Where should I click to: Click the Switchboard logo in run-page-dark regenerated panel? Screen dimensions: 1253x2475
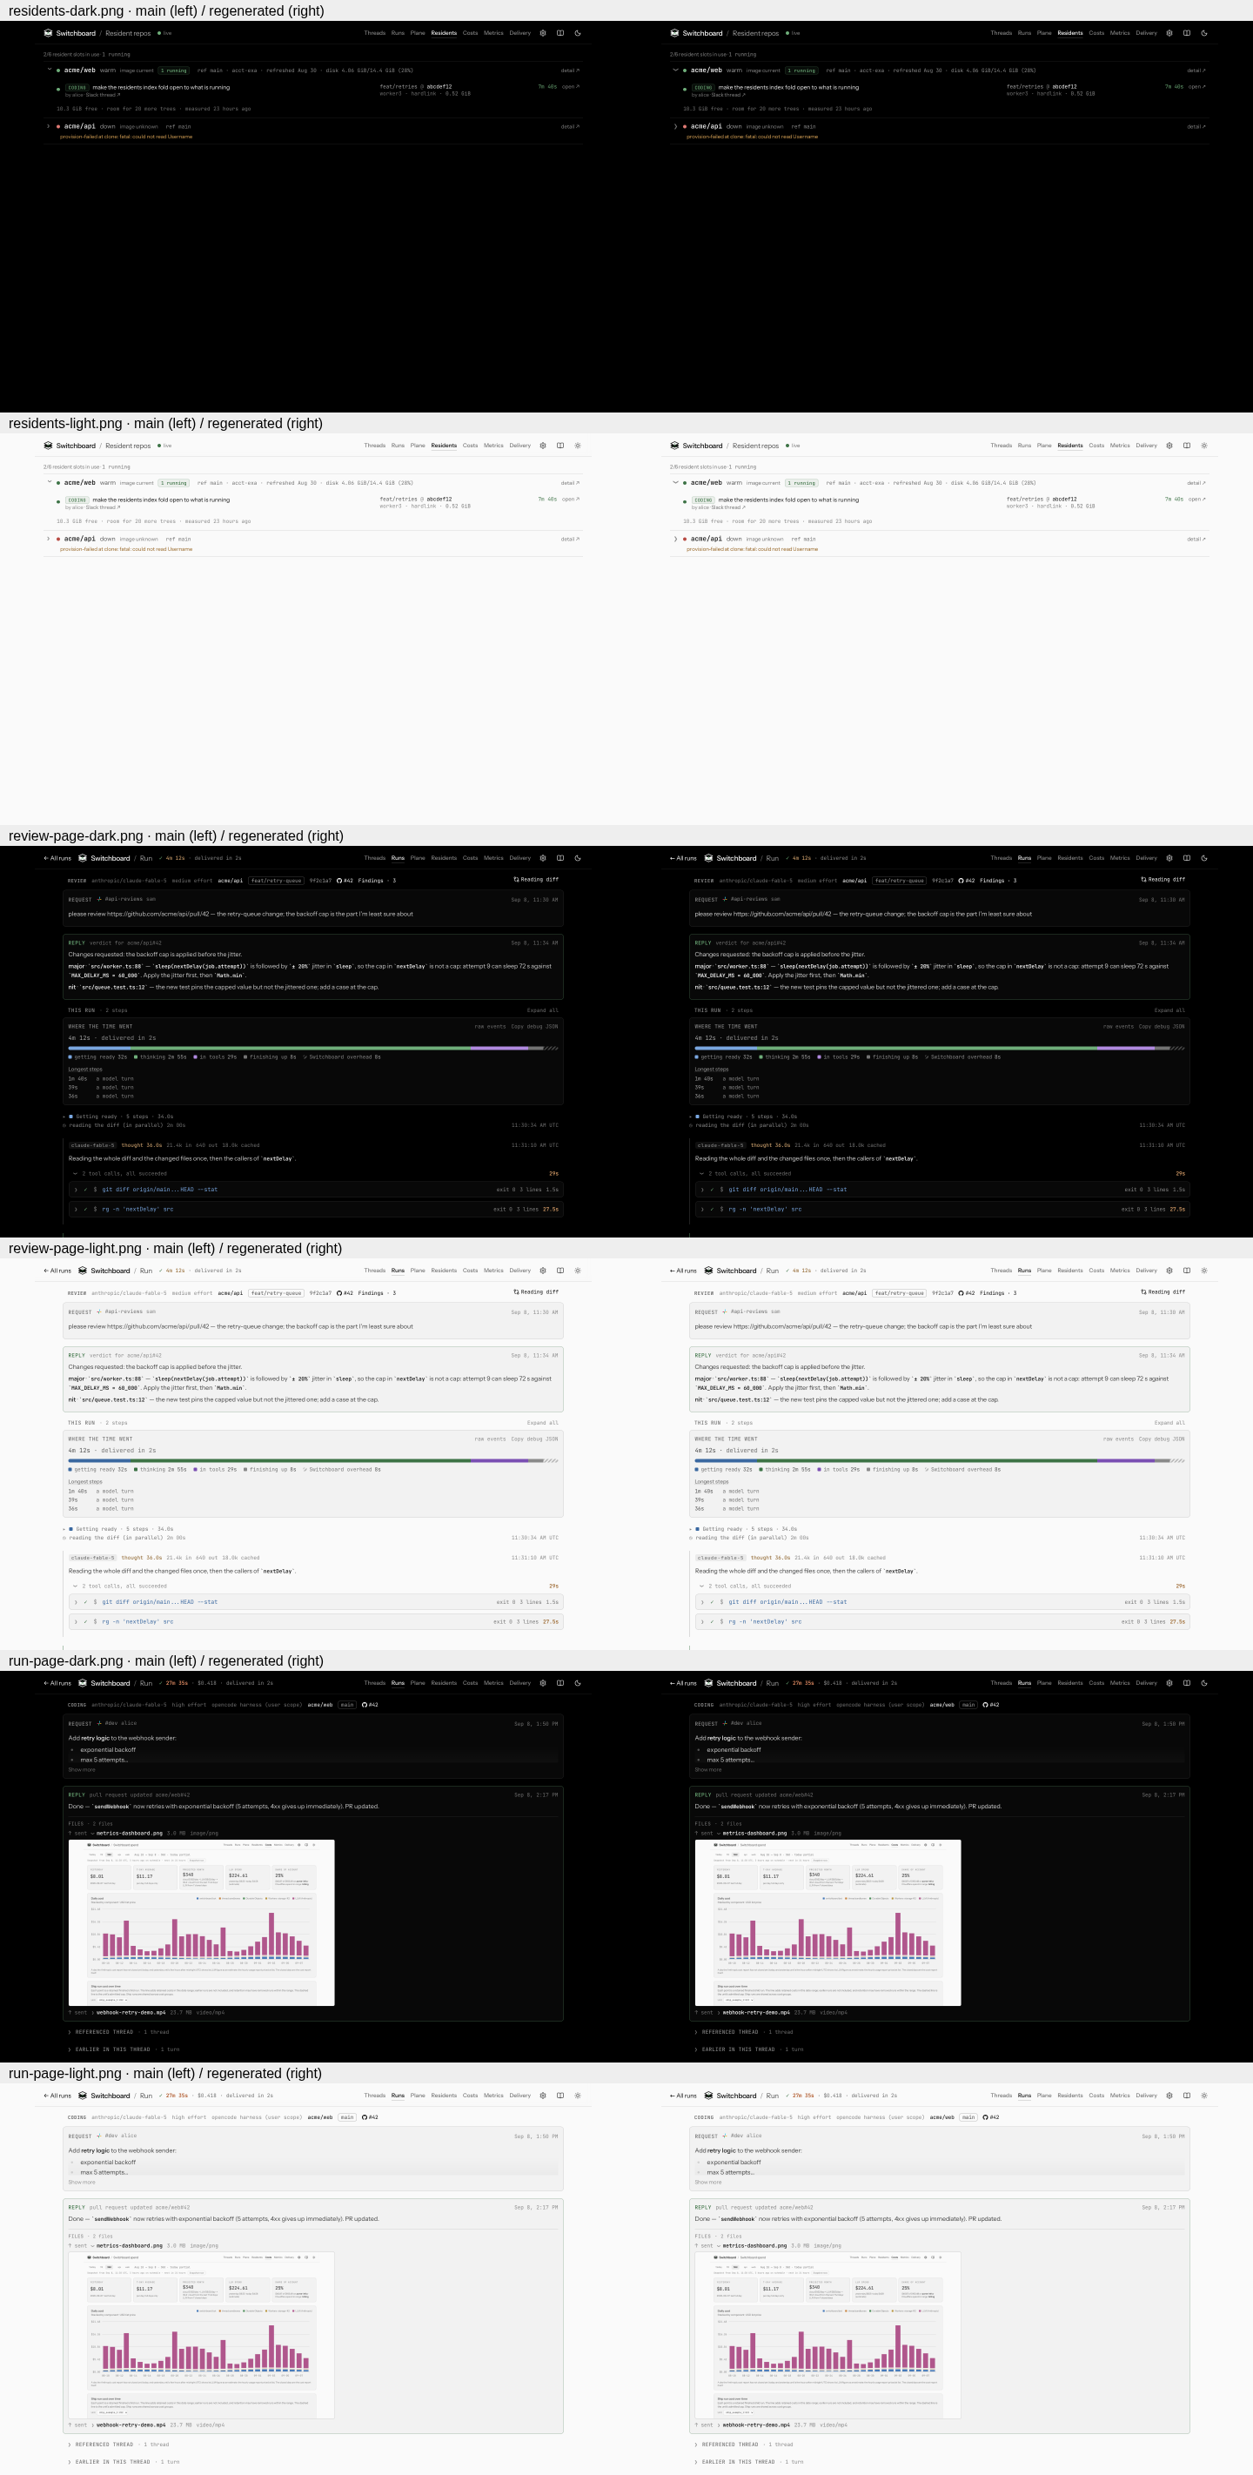708,1683
